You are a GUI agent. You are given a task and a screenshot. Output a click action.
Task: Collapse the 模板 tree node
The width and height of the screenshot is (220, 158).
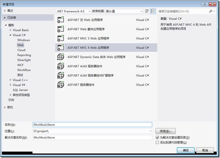tap(6, 25)
